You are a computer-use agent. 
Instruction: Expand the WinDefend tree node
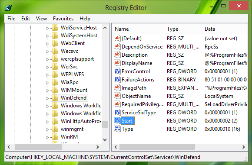click(47, 98)
